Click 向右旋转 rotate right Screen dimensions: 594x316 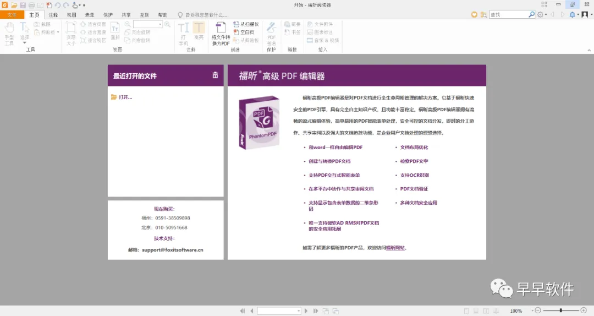pos(137,40)
